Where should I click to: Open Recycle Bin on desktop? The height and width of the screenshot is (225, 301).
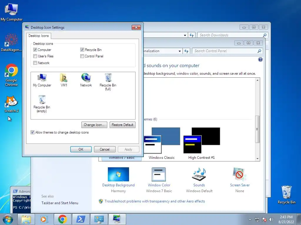pyautogui.click(x=286, y=195)
